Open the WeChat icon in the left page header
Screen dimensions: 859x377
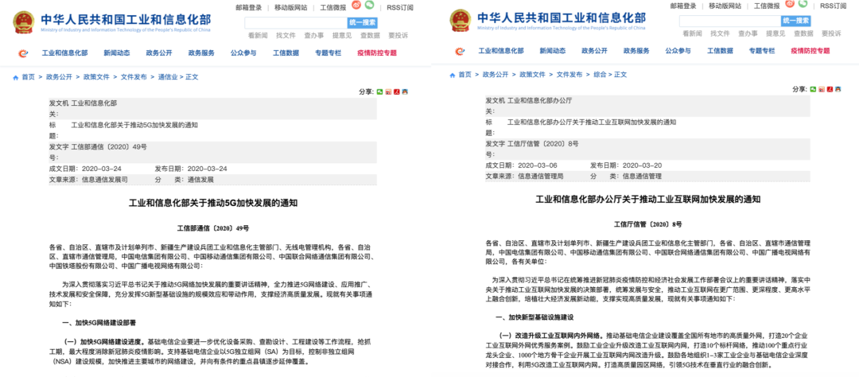pos(370,5)
